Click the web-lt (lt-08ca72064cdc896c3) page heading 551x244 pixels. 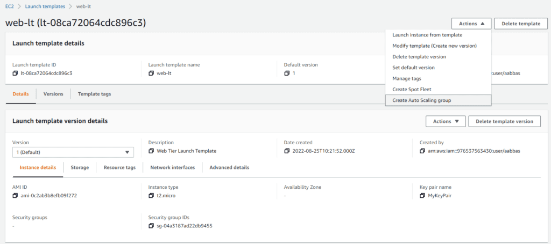[x=75, y=23]
